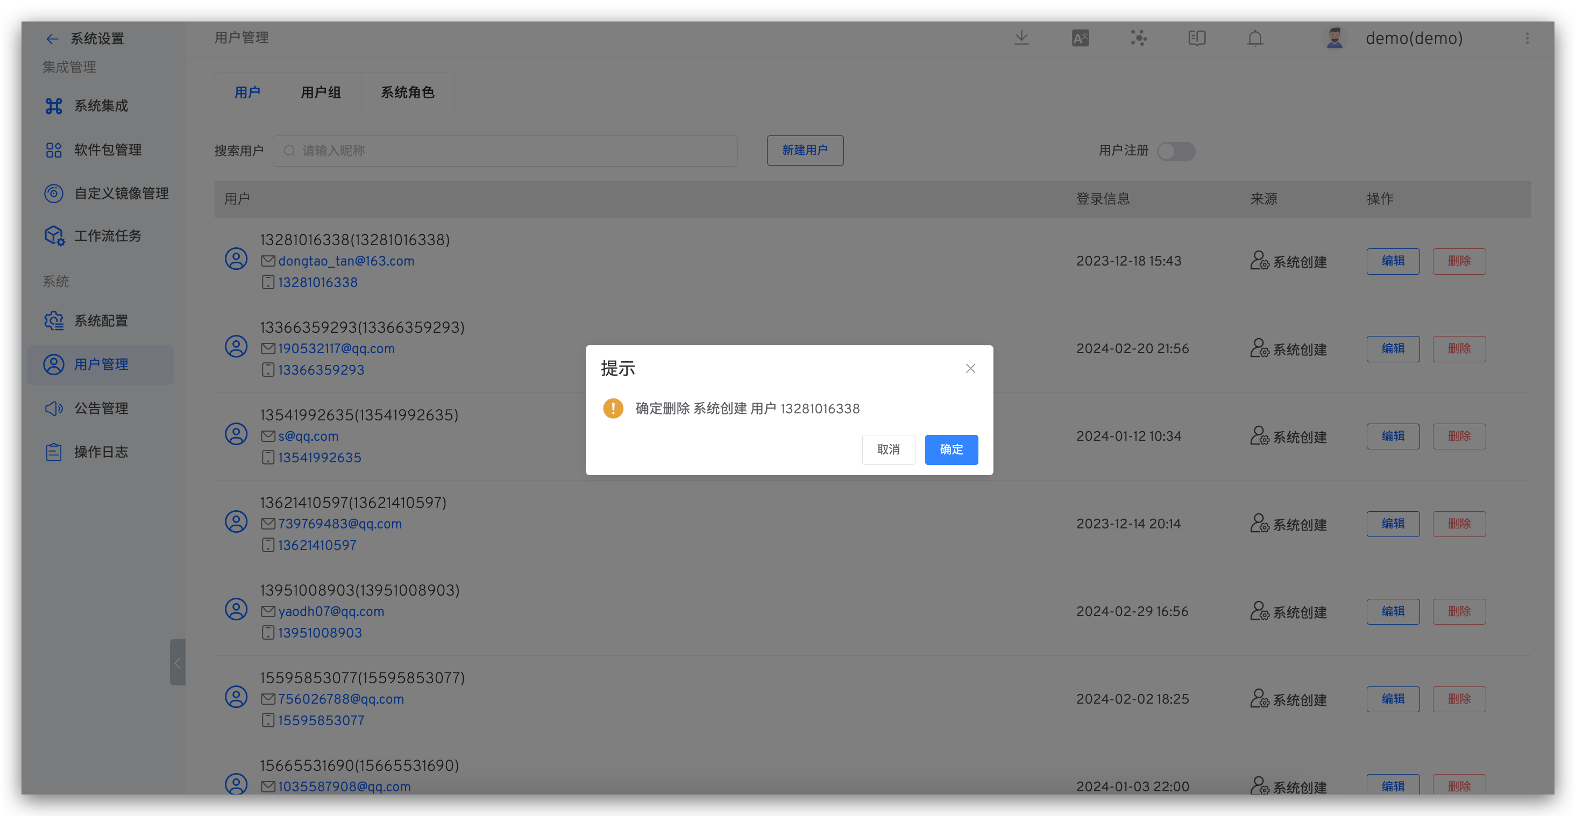Click the 新建用户 button
The image size is (1576, 816).
pyautogui.click(x=805, y=151)
